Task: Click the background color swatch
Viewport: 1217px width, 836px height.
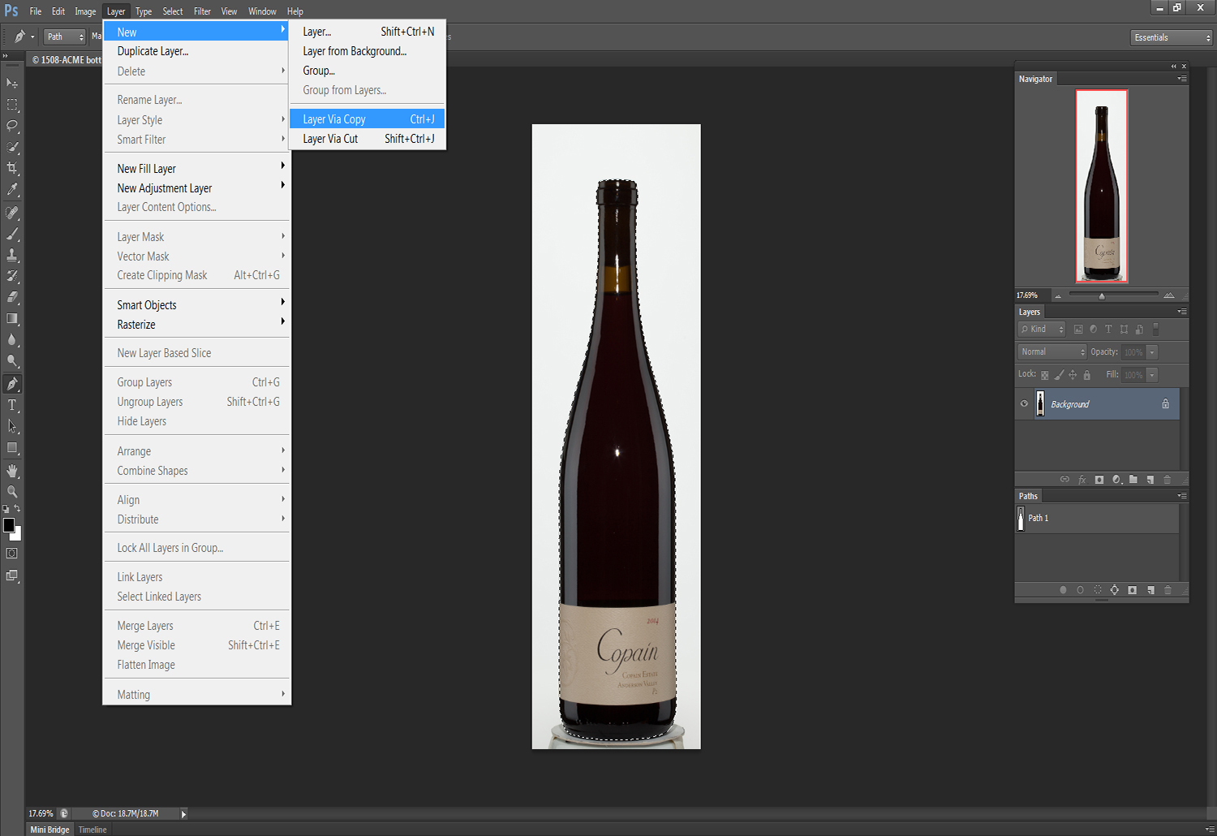Action: tap(17, 535)
